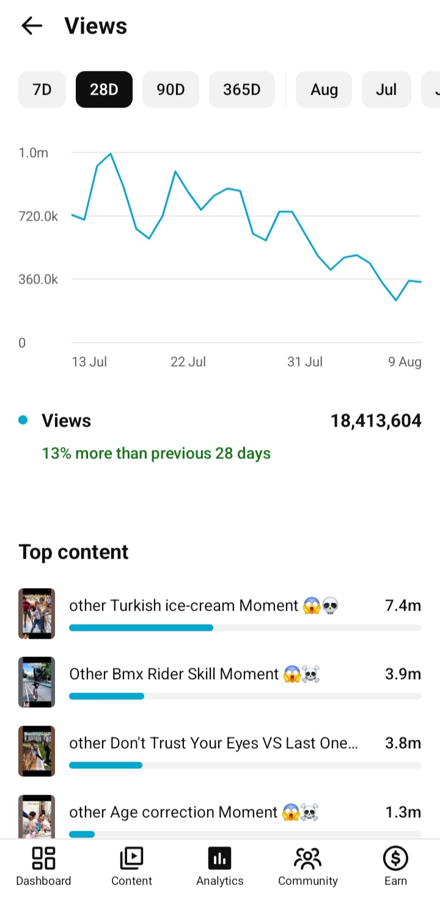Click the Turkish ice-cream views progress bar
This screenshot has height=907, width=440.
pyautogui.click(x=245, y=628)
